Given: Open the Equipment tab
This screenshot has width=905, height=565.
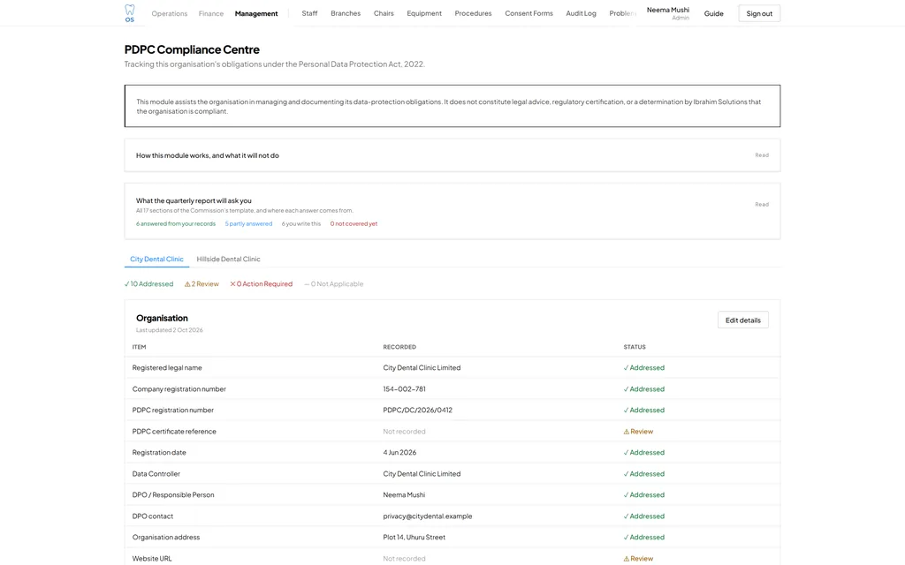Looking at the screenshot, I should (423, 13).
